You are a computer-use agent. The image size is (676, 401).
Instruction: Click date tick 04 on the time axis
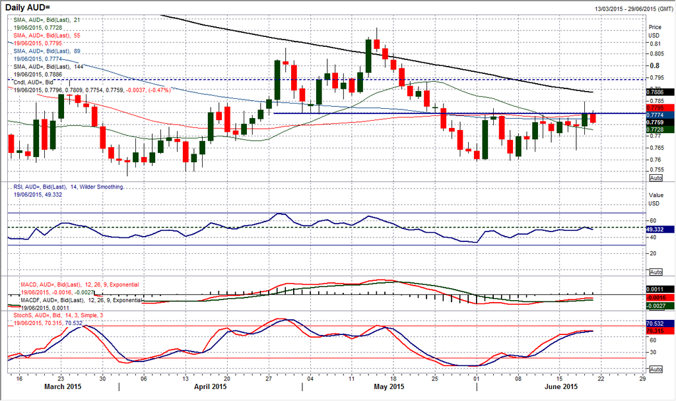(x=310, y=379)
